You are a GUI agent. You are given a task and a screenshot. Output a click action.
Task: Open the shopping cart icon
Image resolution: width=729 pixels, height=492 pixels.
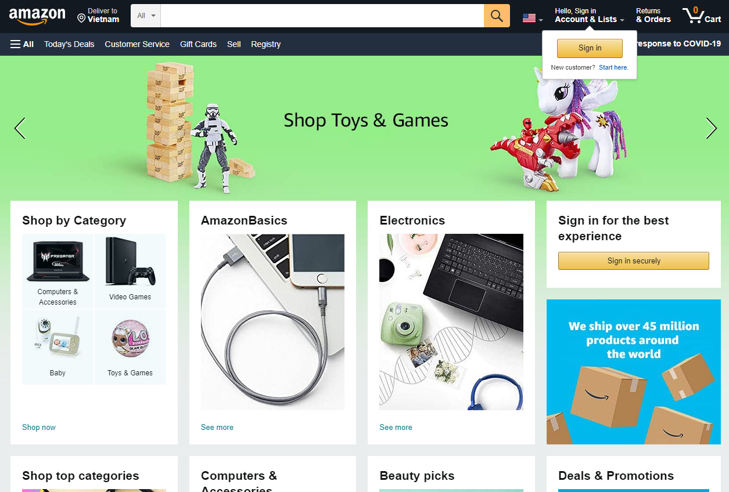point(702,16)
